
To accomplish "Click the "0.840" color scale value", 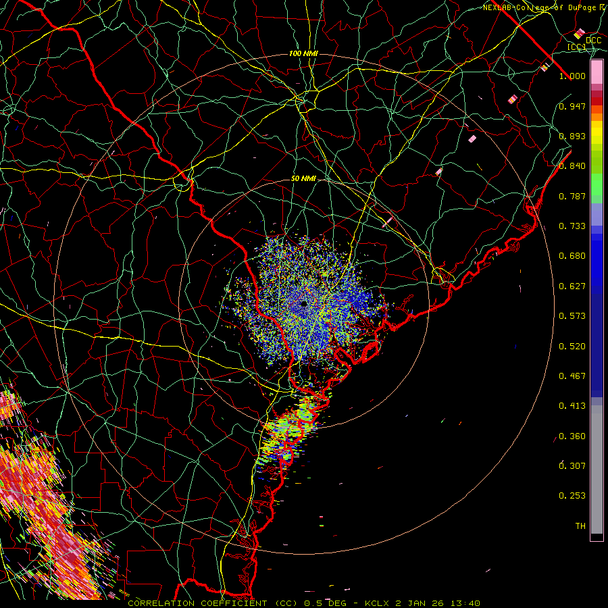I will click(572, 166).
